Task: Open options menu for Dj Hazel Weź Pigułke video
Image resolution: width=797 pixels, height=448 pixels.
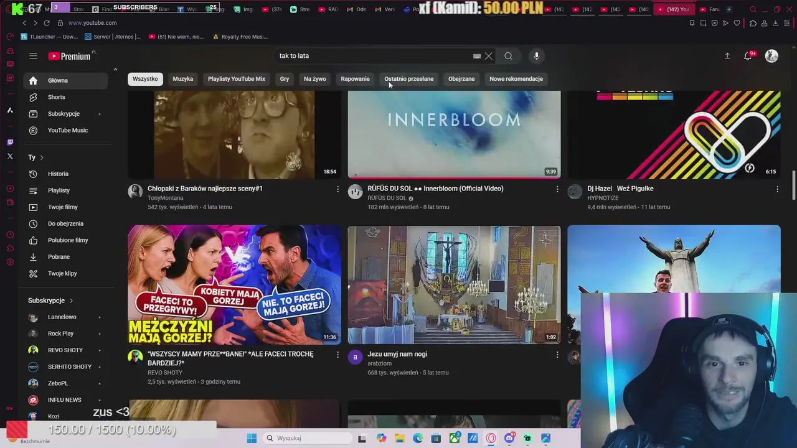Action: point(777,189)
